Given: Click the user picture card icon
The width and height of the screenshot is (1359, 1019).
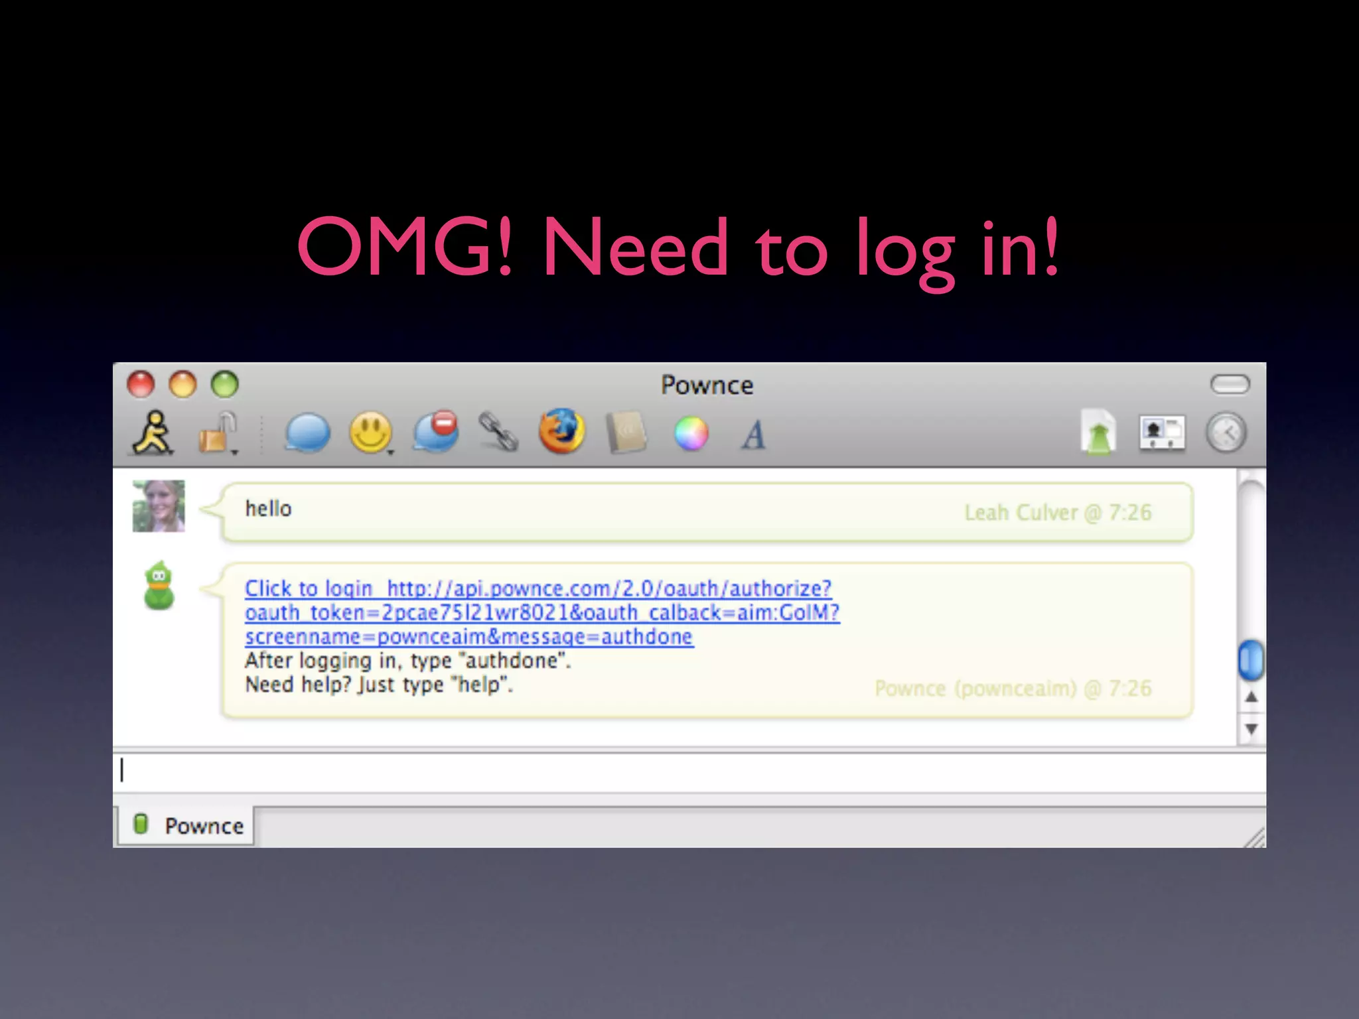Looking at the screenshot, I should tap(1162, 433).
